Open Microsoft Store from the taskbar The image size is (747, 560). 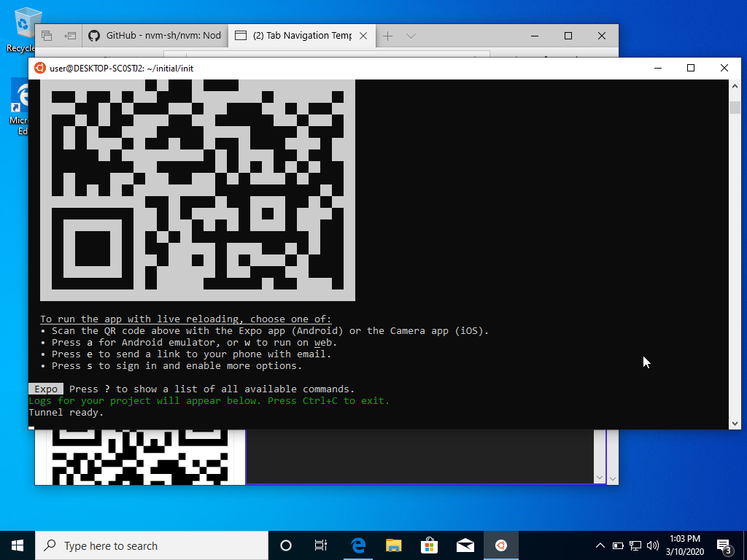pyautogui.click(x=429, y=545)
